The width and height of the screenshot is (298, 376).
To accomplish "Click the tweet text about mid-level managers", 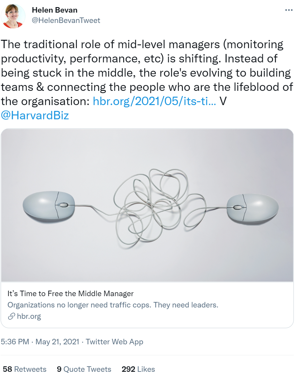I will coord(142,73).
